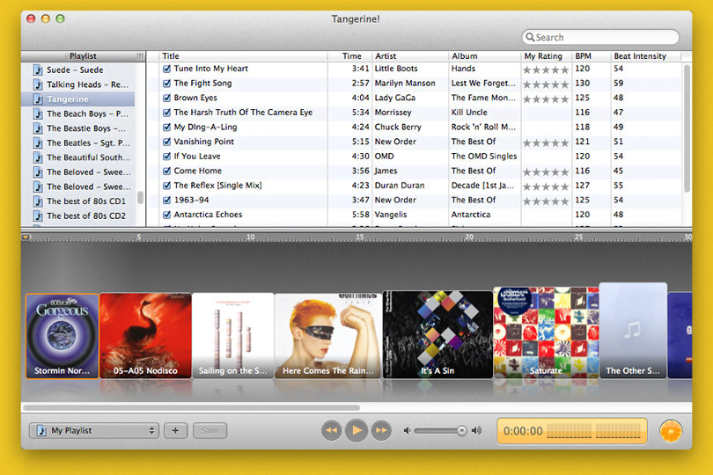Uncheck Tune Into My Heart checkbox
Viewport: 713px width, 475px height.
167,69
